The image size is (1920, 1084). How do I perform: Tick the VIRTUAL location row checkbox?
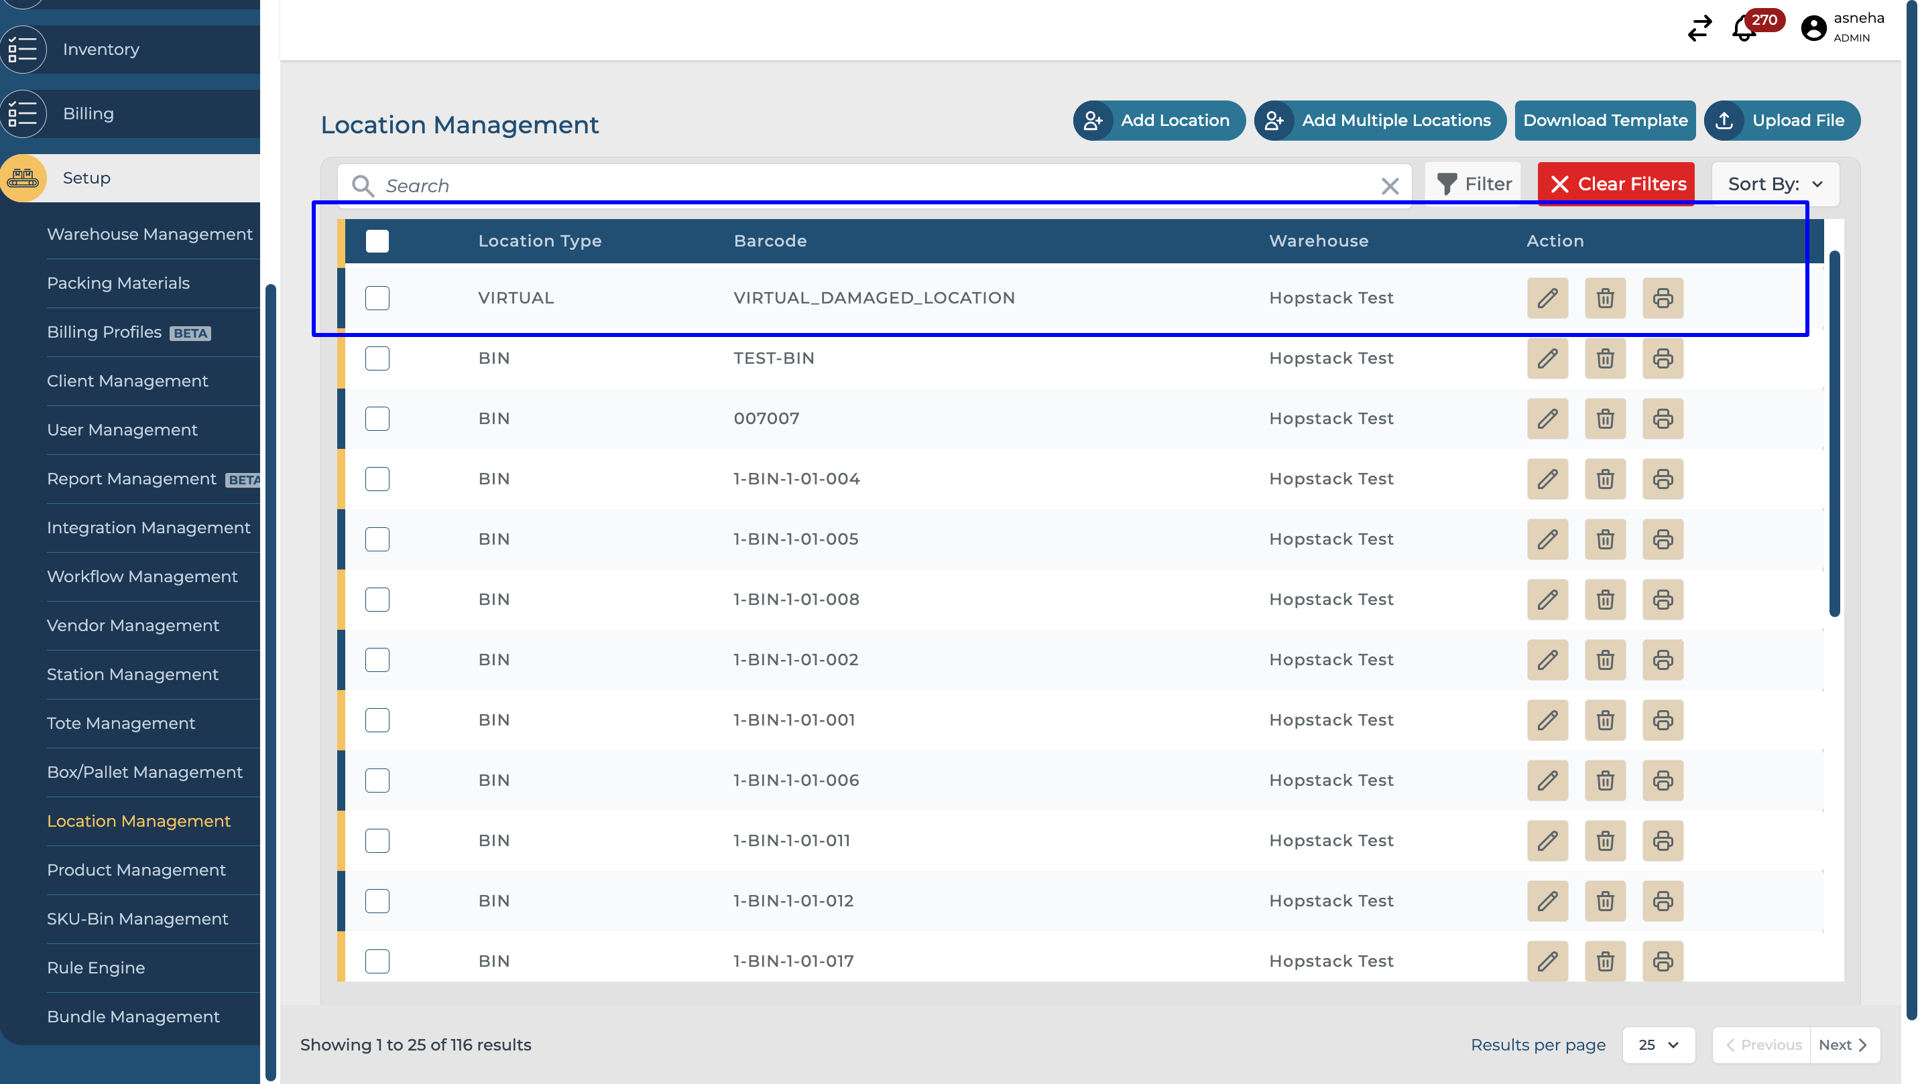[377, 298]
